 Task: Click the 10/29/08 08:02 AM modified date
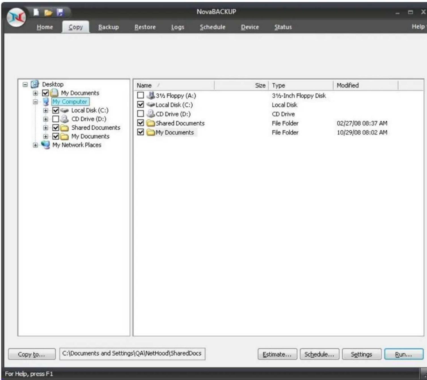pos(362,132)
